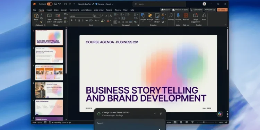Screen dimensions: 260x130
Task: Open Customize Quick Access Toolbar dropdown
Action: coord(74,4)
